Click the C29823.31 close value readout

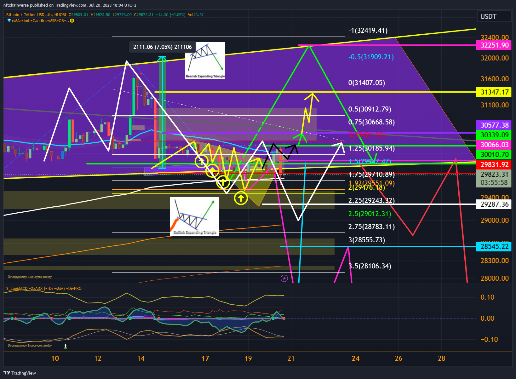(x=144, y=14)
